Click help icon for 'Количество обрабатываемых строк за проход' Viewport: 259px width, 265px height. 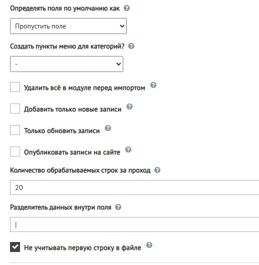[157, 170]
